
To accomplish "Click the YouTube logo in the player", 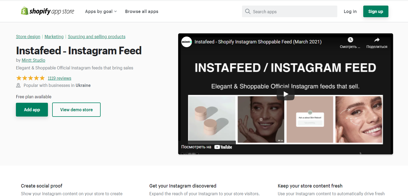I will [223, 147].
